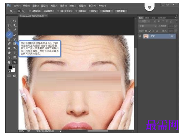
Task: Select the Move tool
Action: pyautogui.click(x=15, y=21)
